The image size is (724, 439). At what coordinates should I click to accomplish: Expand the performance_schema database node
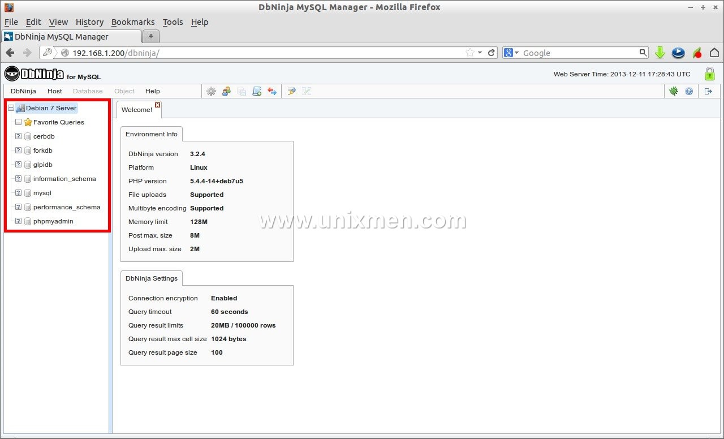[x=18, y=207]
